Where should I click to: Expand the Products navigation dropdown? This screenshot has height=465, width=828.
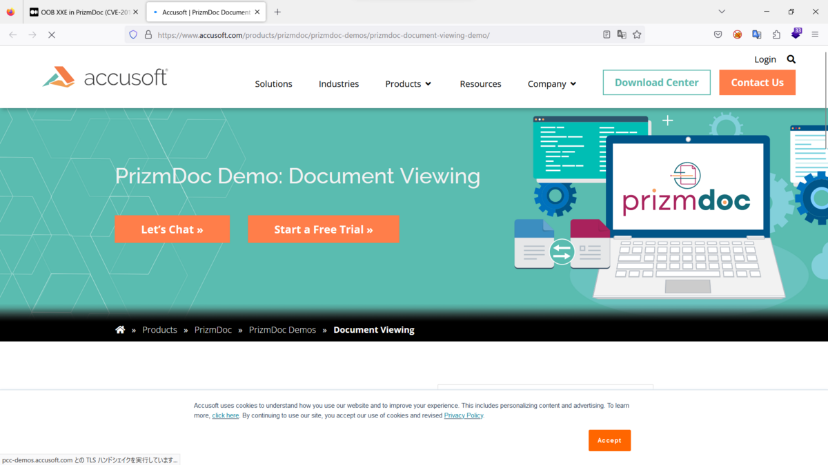[x=408, y=83]
